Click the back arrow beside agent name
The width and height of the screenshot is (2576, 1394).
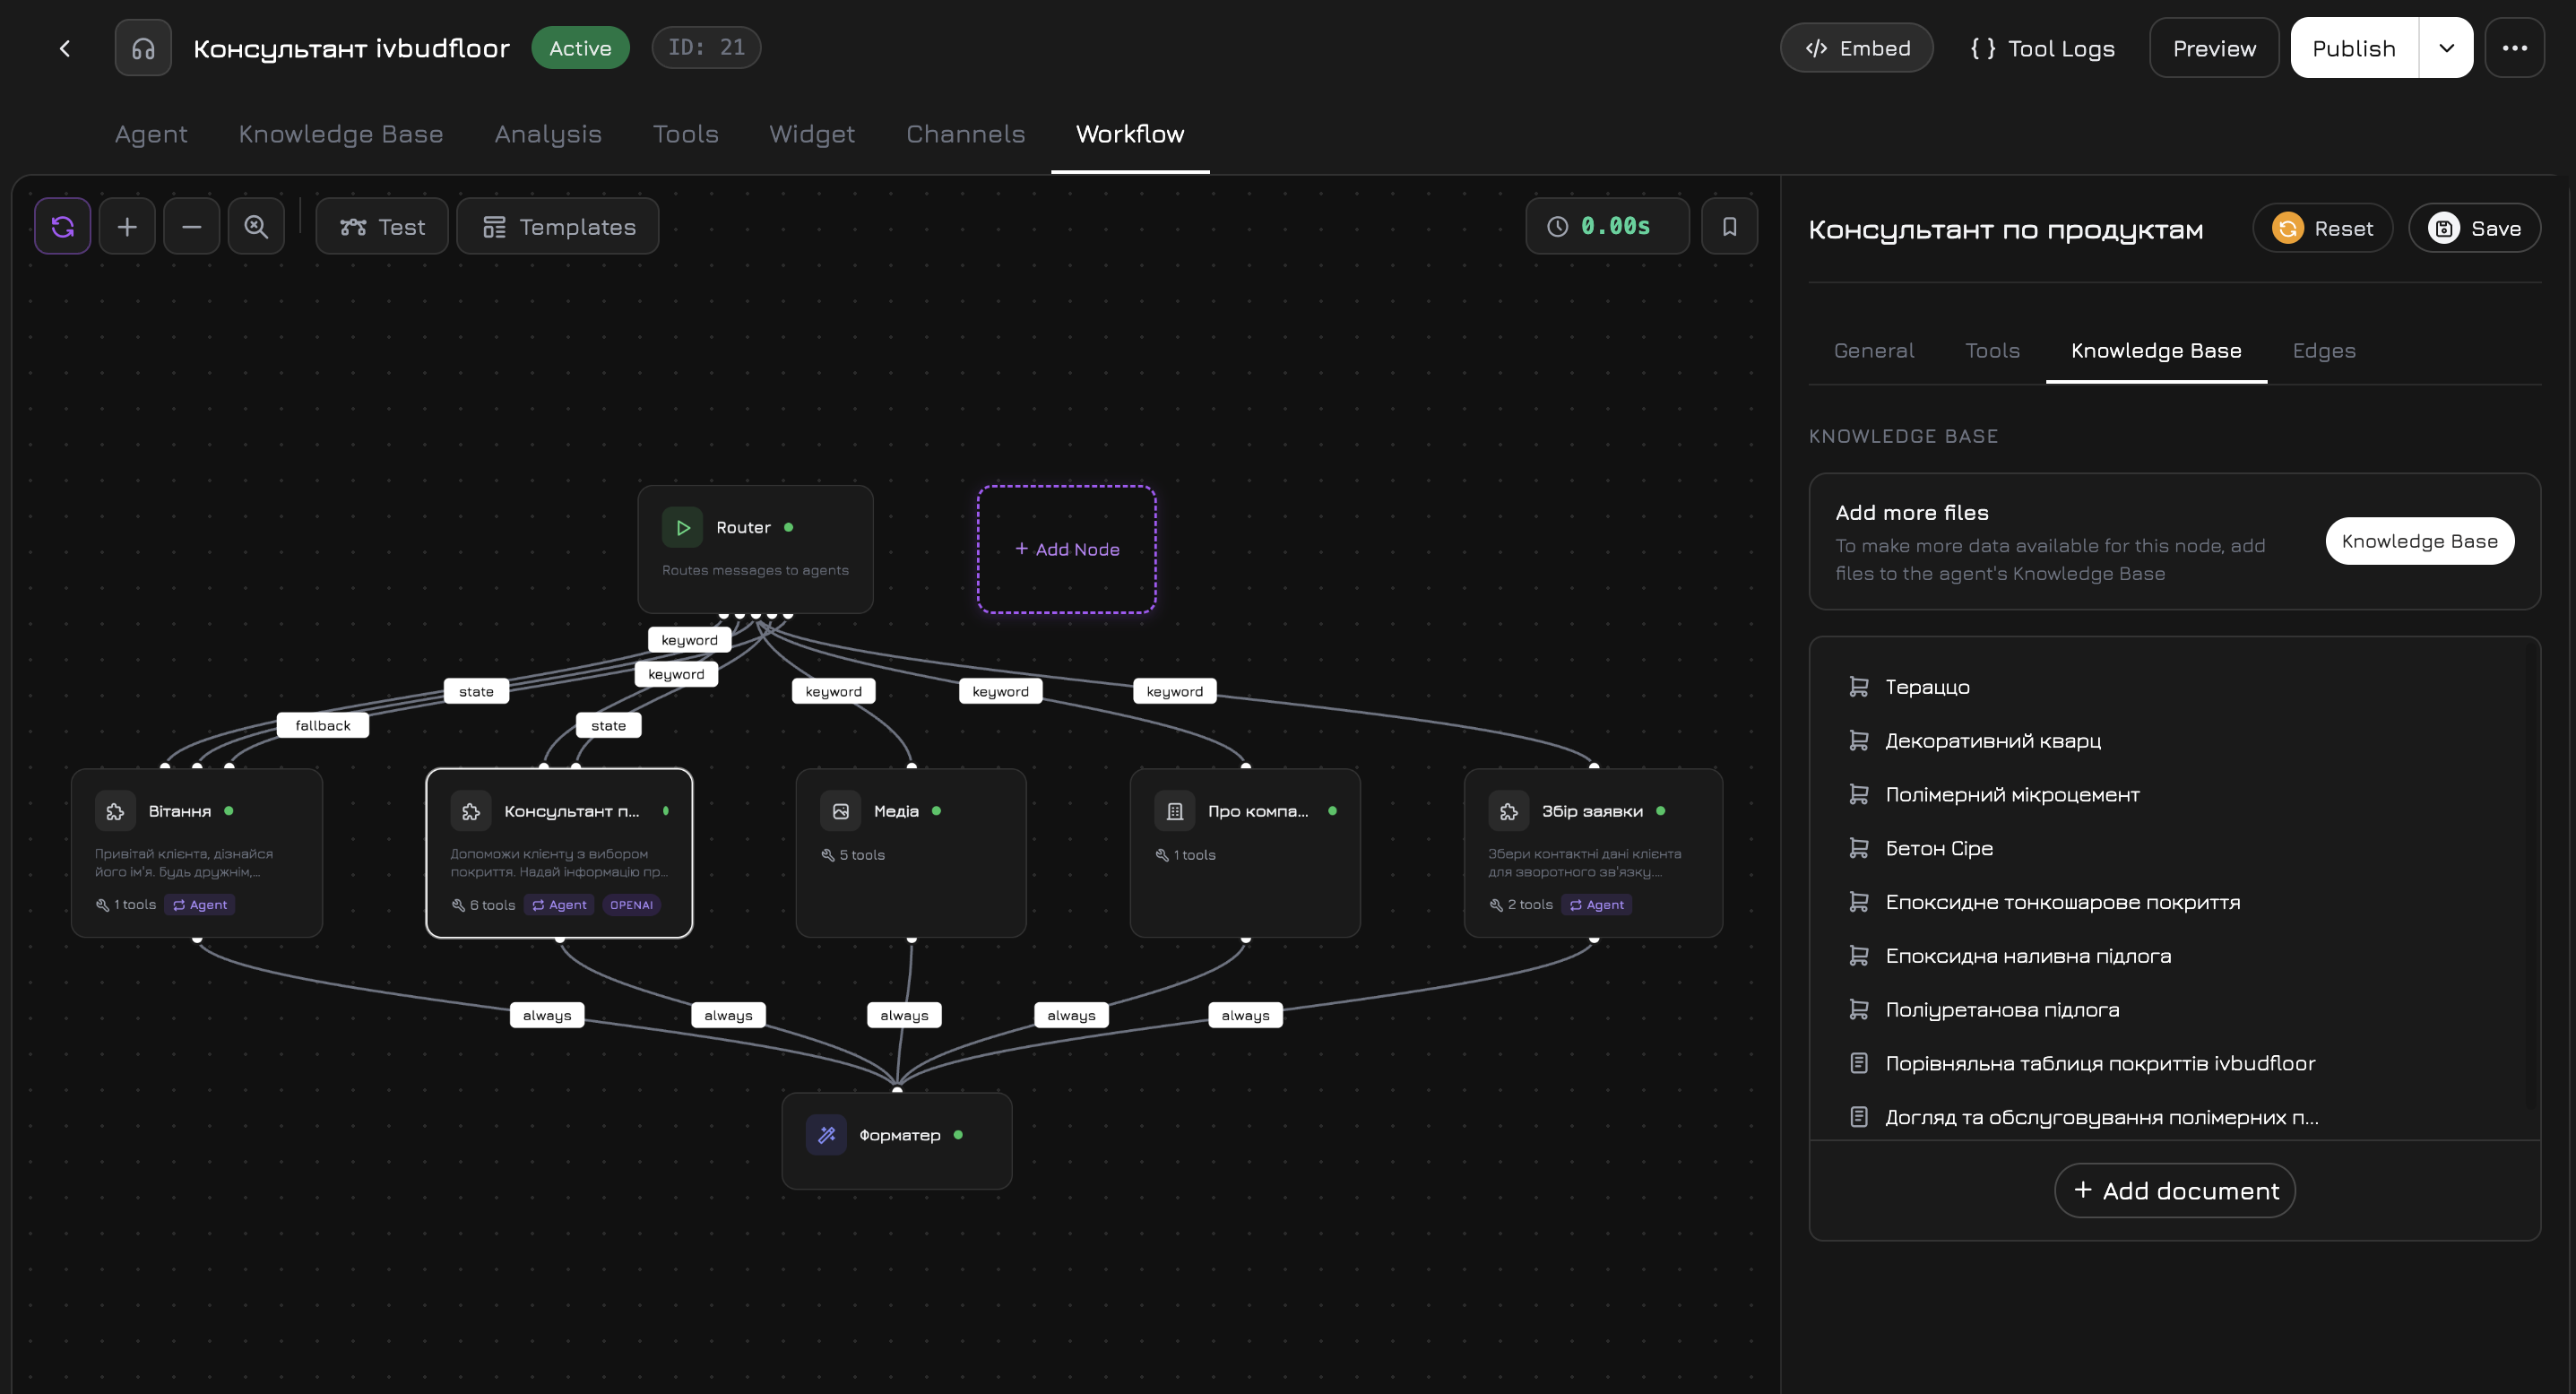[x=64, y=47]
